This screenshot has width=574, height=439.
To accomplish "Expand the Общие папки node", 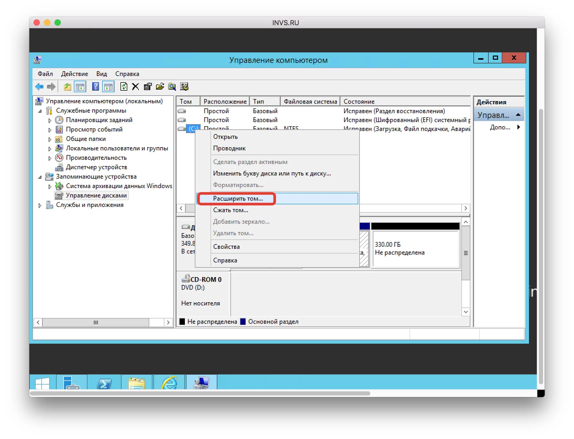I will (50, 140).
